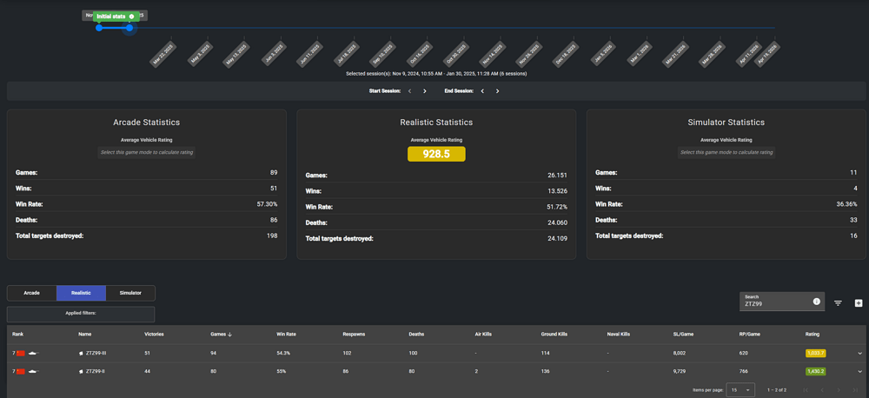Open the filter list icon
Image resolution: width=869 pixels, height=398 pixels.
pos(838,302)
